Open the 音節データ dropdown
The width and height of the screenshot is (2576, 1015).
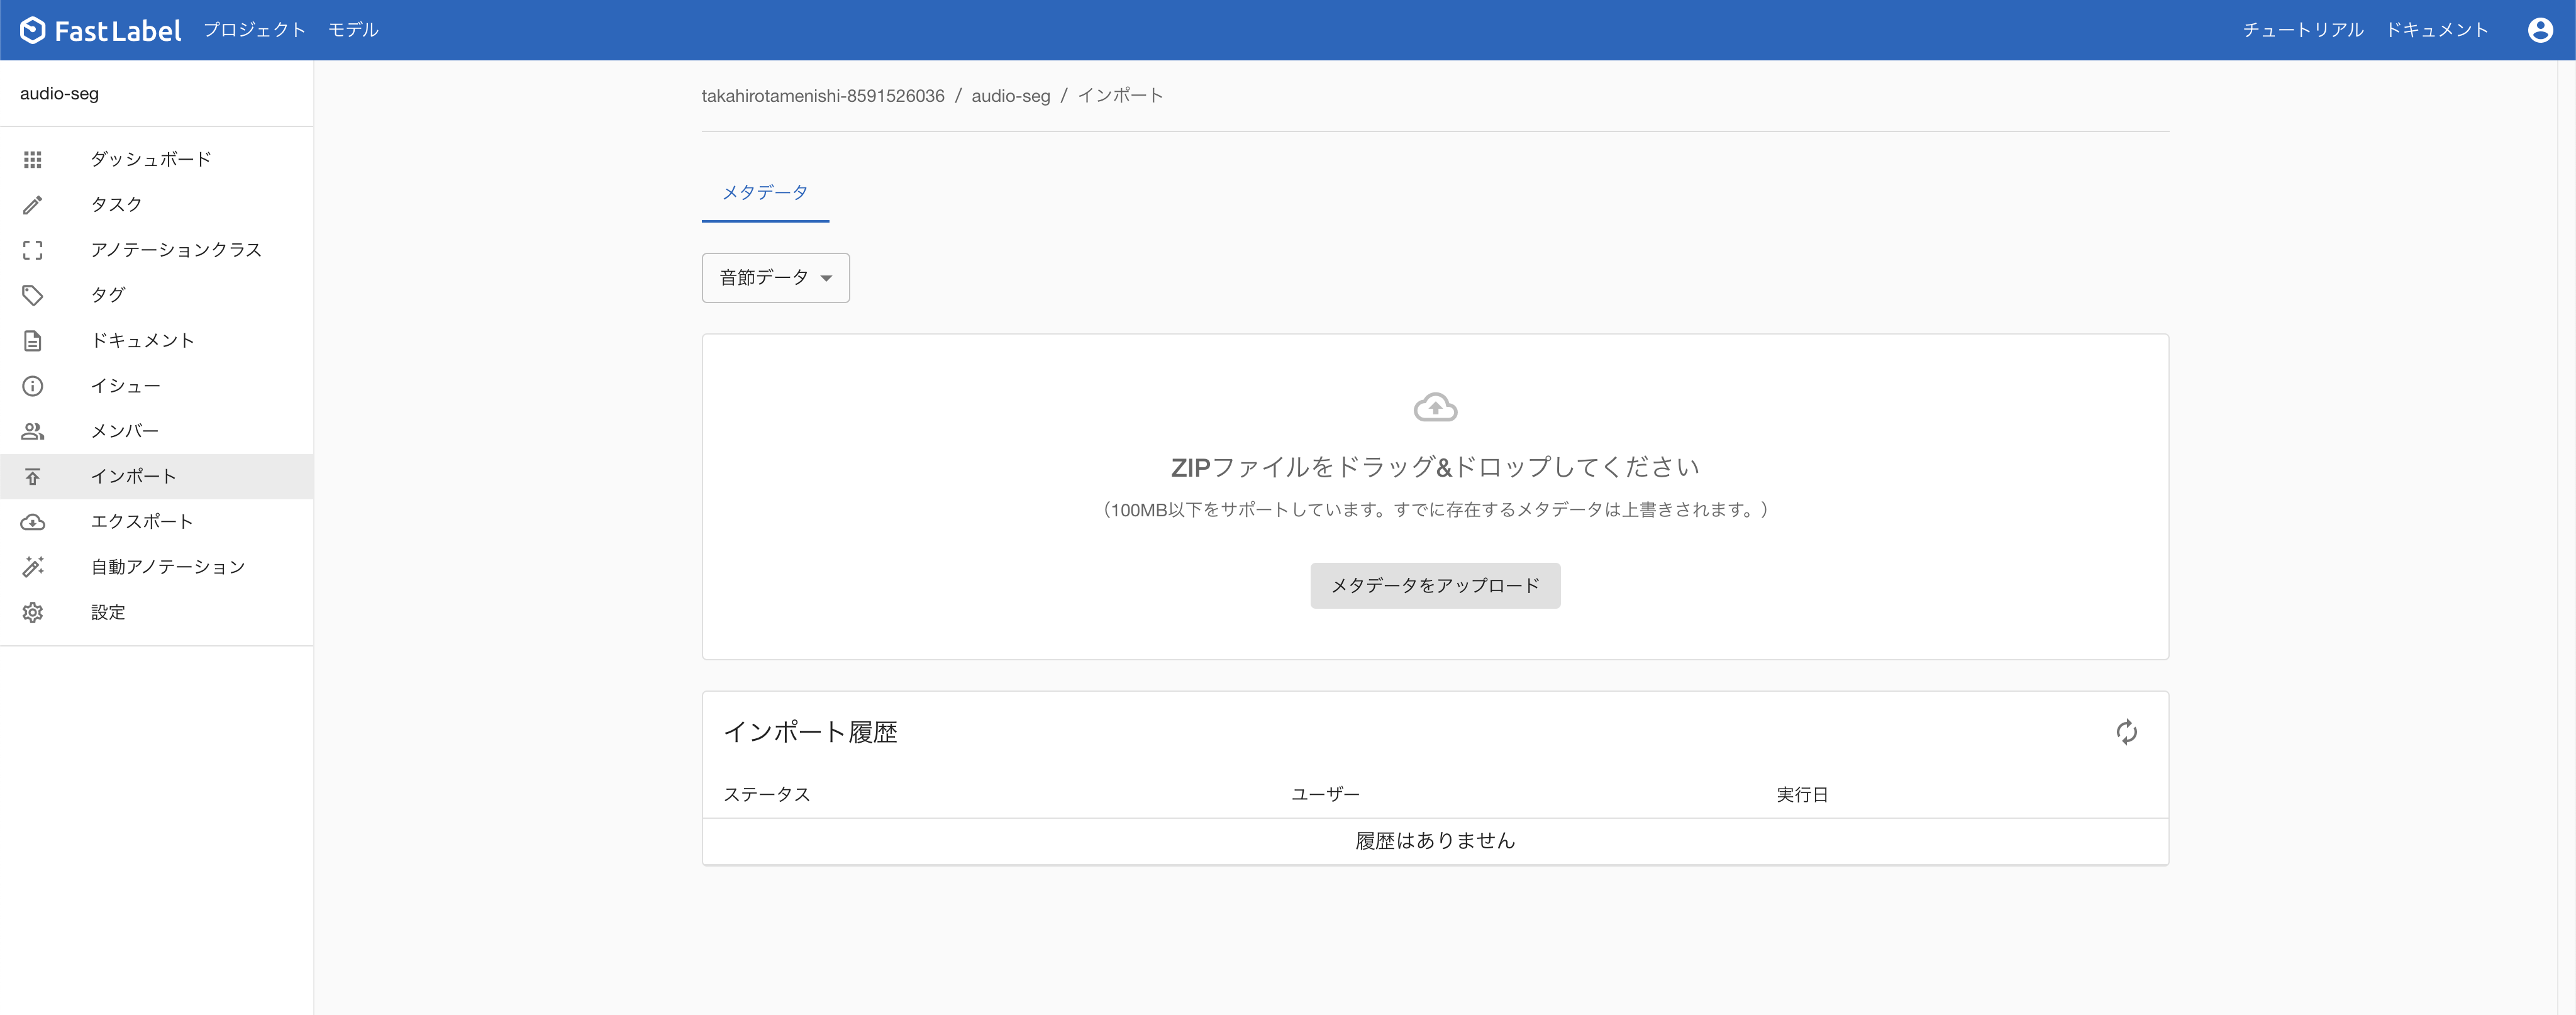click(775, 278)
